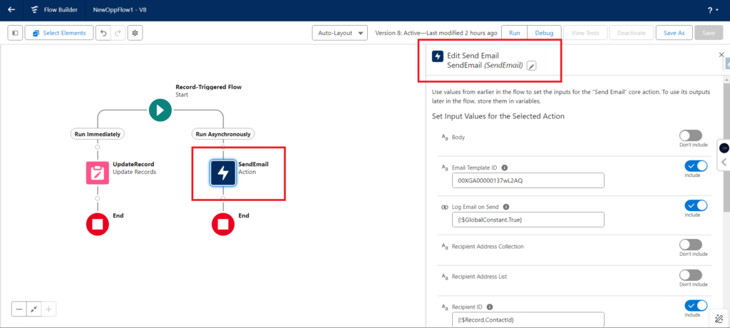Select the SendEmail action node
Image resolution: width=730 pixels, height=328 pixels.
click(x=223, y=173)
